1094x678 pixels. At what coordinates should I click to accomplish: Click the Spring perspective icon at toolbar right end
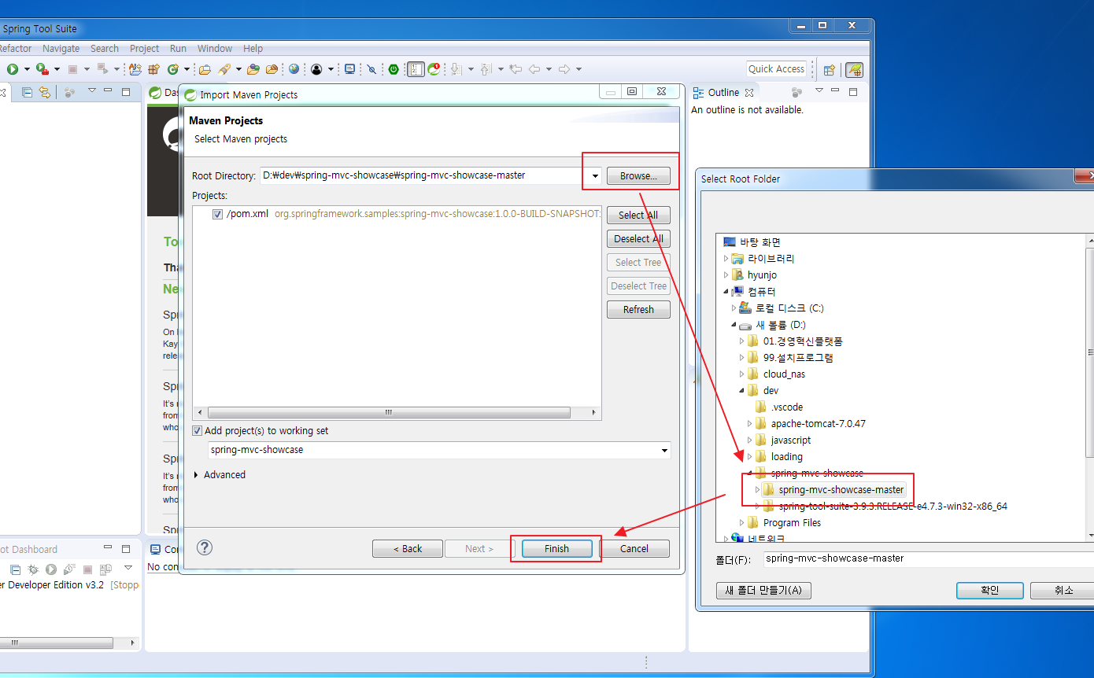pos(854,69)
